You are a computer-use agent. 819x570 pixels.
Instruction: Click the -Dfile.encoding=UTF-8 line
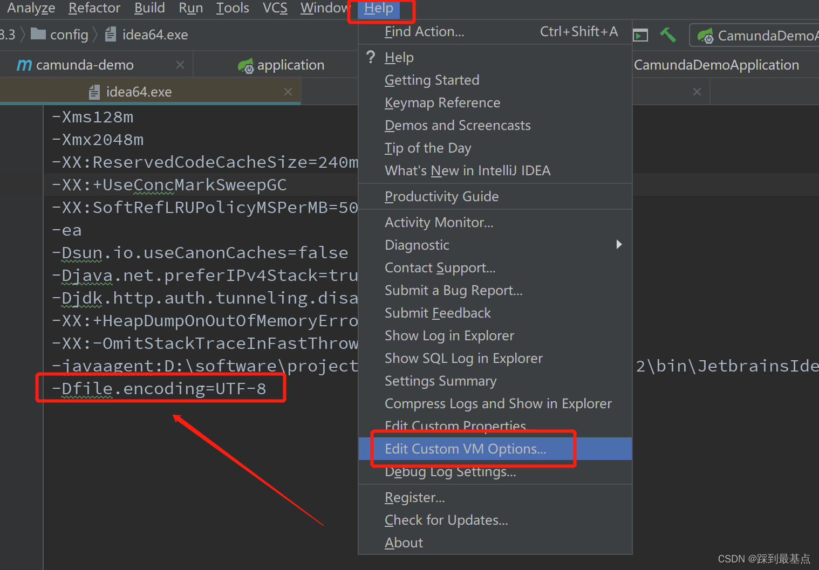[x=159, y=389]
